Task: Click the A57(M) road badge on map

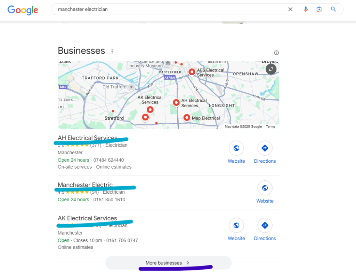Action: point(170,78)
